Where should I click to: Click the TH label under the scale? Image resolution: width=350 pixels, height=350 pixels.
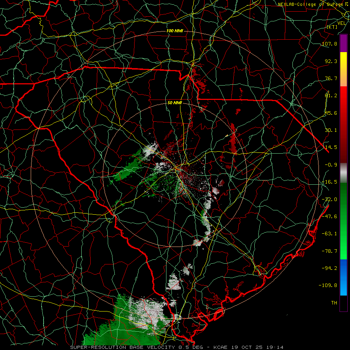[334, 303]
